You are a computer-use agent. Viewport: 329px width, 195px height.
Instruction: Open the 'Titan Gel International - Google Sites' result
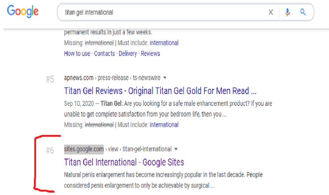click(x=124, y=162)
